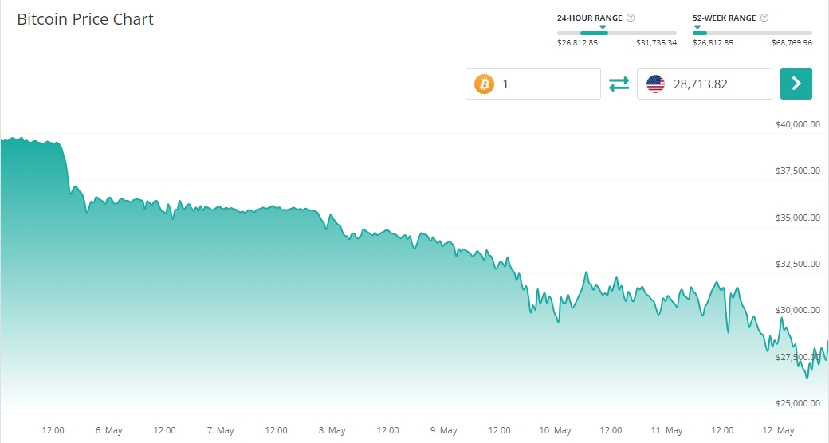Click the $40,000.00 price axis label

(797, 124)
